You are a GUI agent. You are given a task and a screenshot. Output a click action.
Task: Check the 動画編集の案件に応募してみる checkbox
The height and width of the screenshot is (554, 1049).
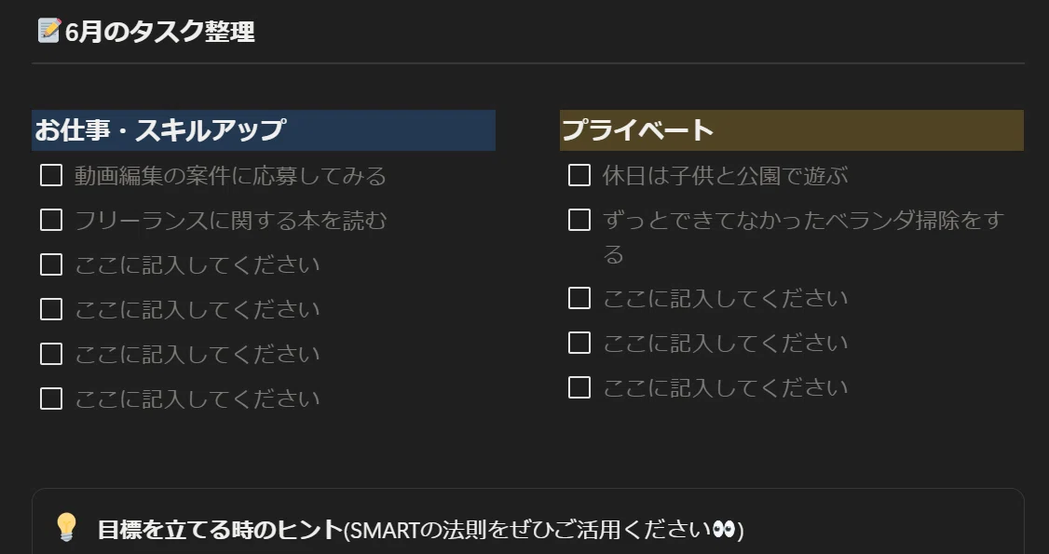point(51,176)
